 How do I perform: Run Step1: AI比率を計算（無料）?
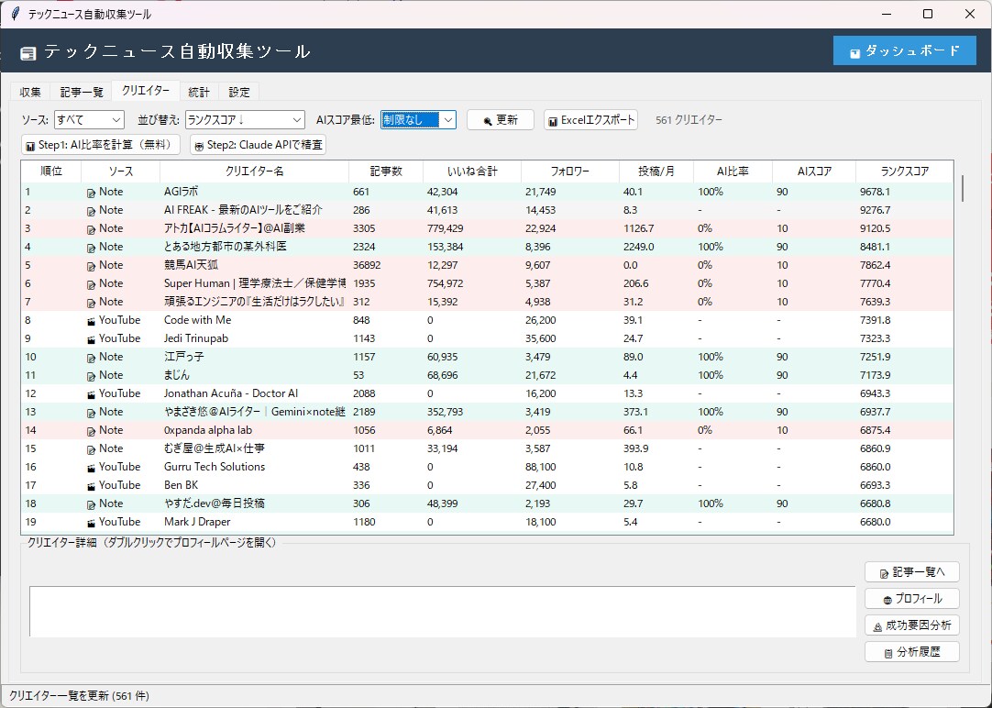coord(101,145)
